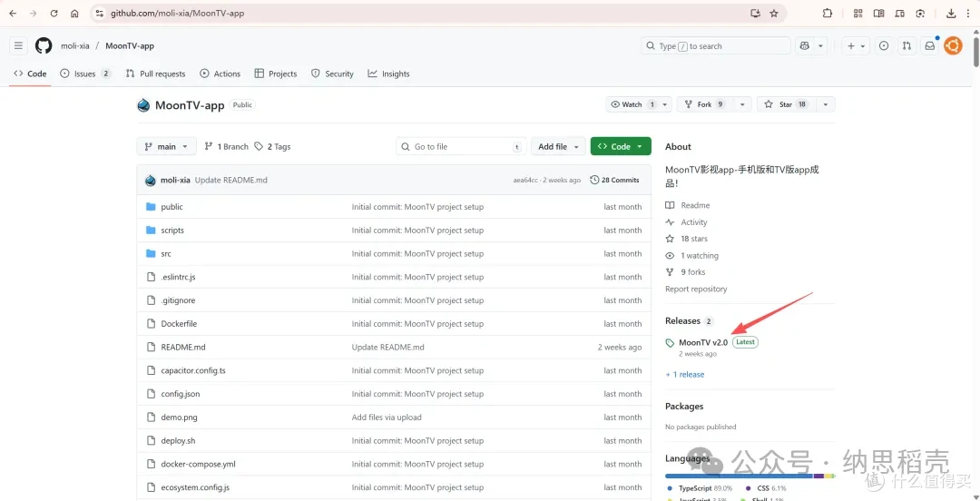Open the main branch selector dropdown
Viewport: 980px width, 501px height.
tap(166, 146)
